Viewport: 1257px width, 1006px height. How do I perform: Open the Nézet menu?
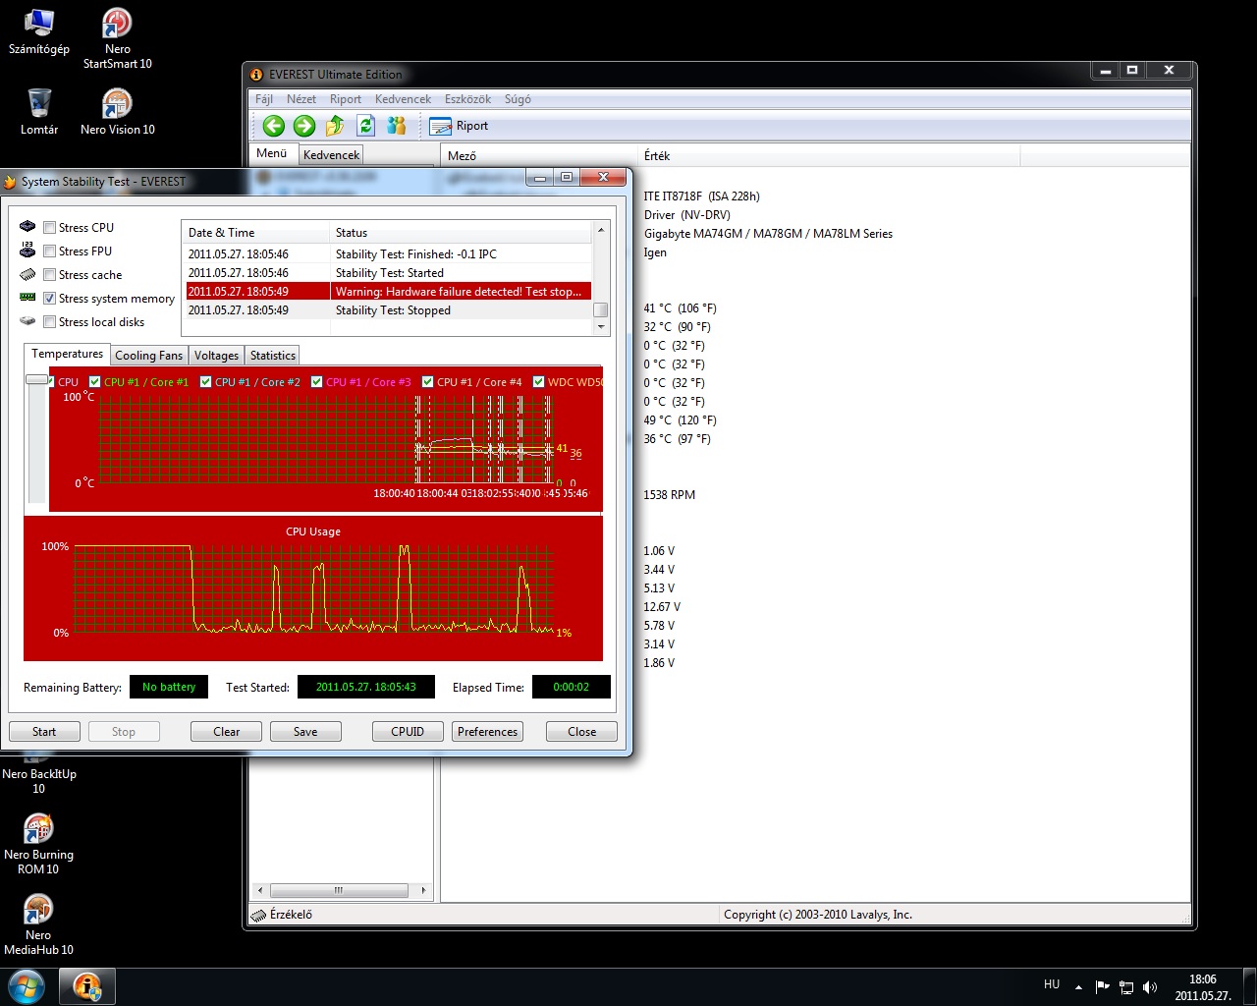pos(301,99)
